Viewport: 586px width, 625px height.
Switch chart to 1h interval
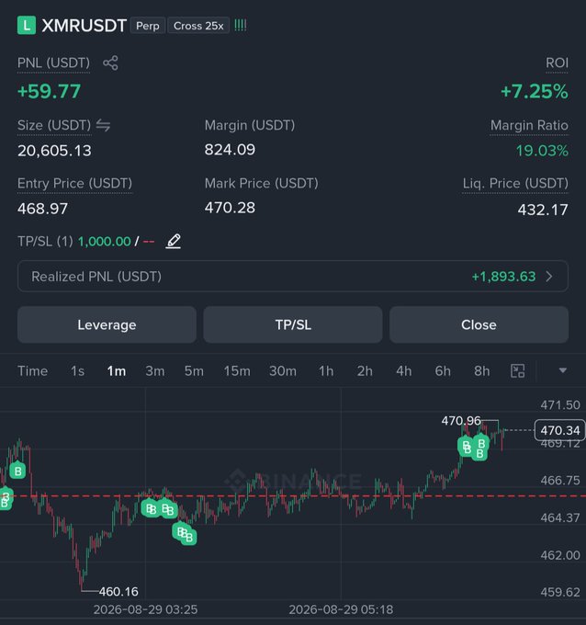[x=326, y=371]
